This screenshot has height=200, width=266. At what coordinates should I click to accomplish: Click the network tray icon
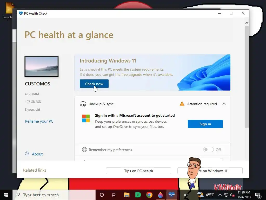(226, 195)
